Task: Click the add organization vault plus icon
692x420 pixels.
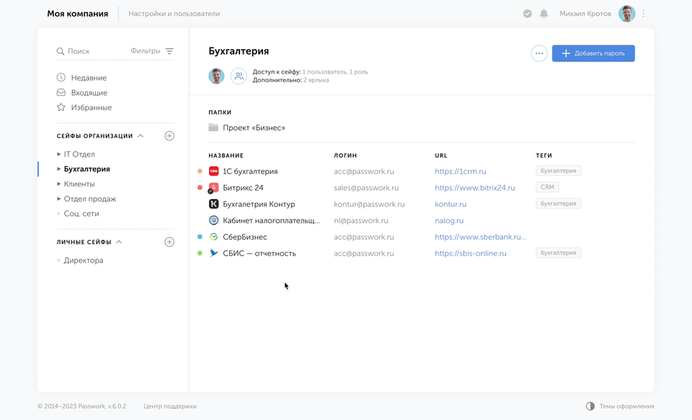Action: click(169, 136)
